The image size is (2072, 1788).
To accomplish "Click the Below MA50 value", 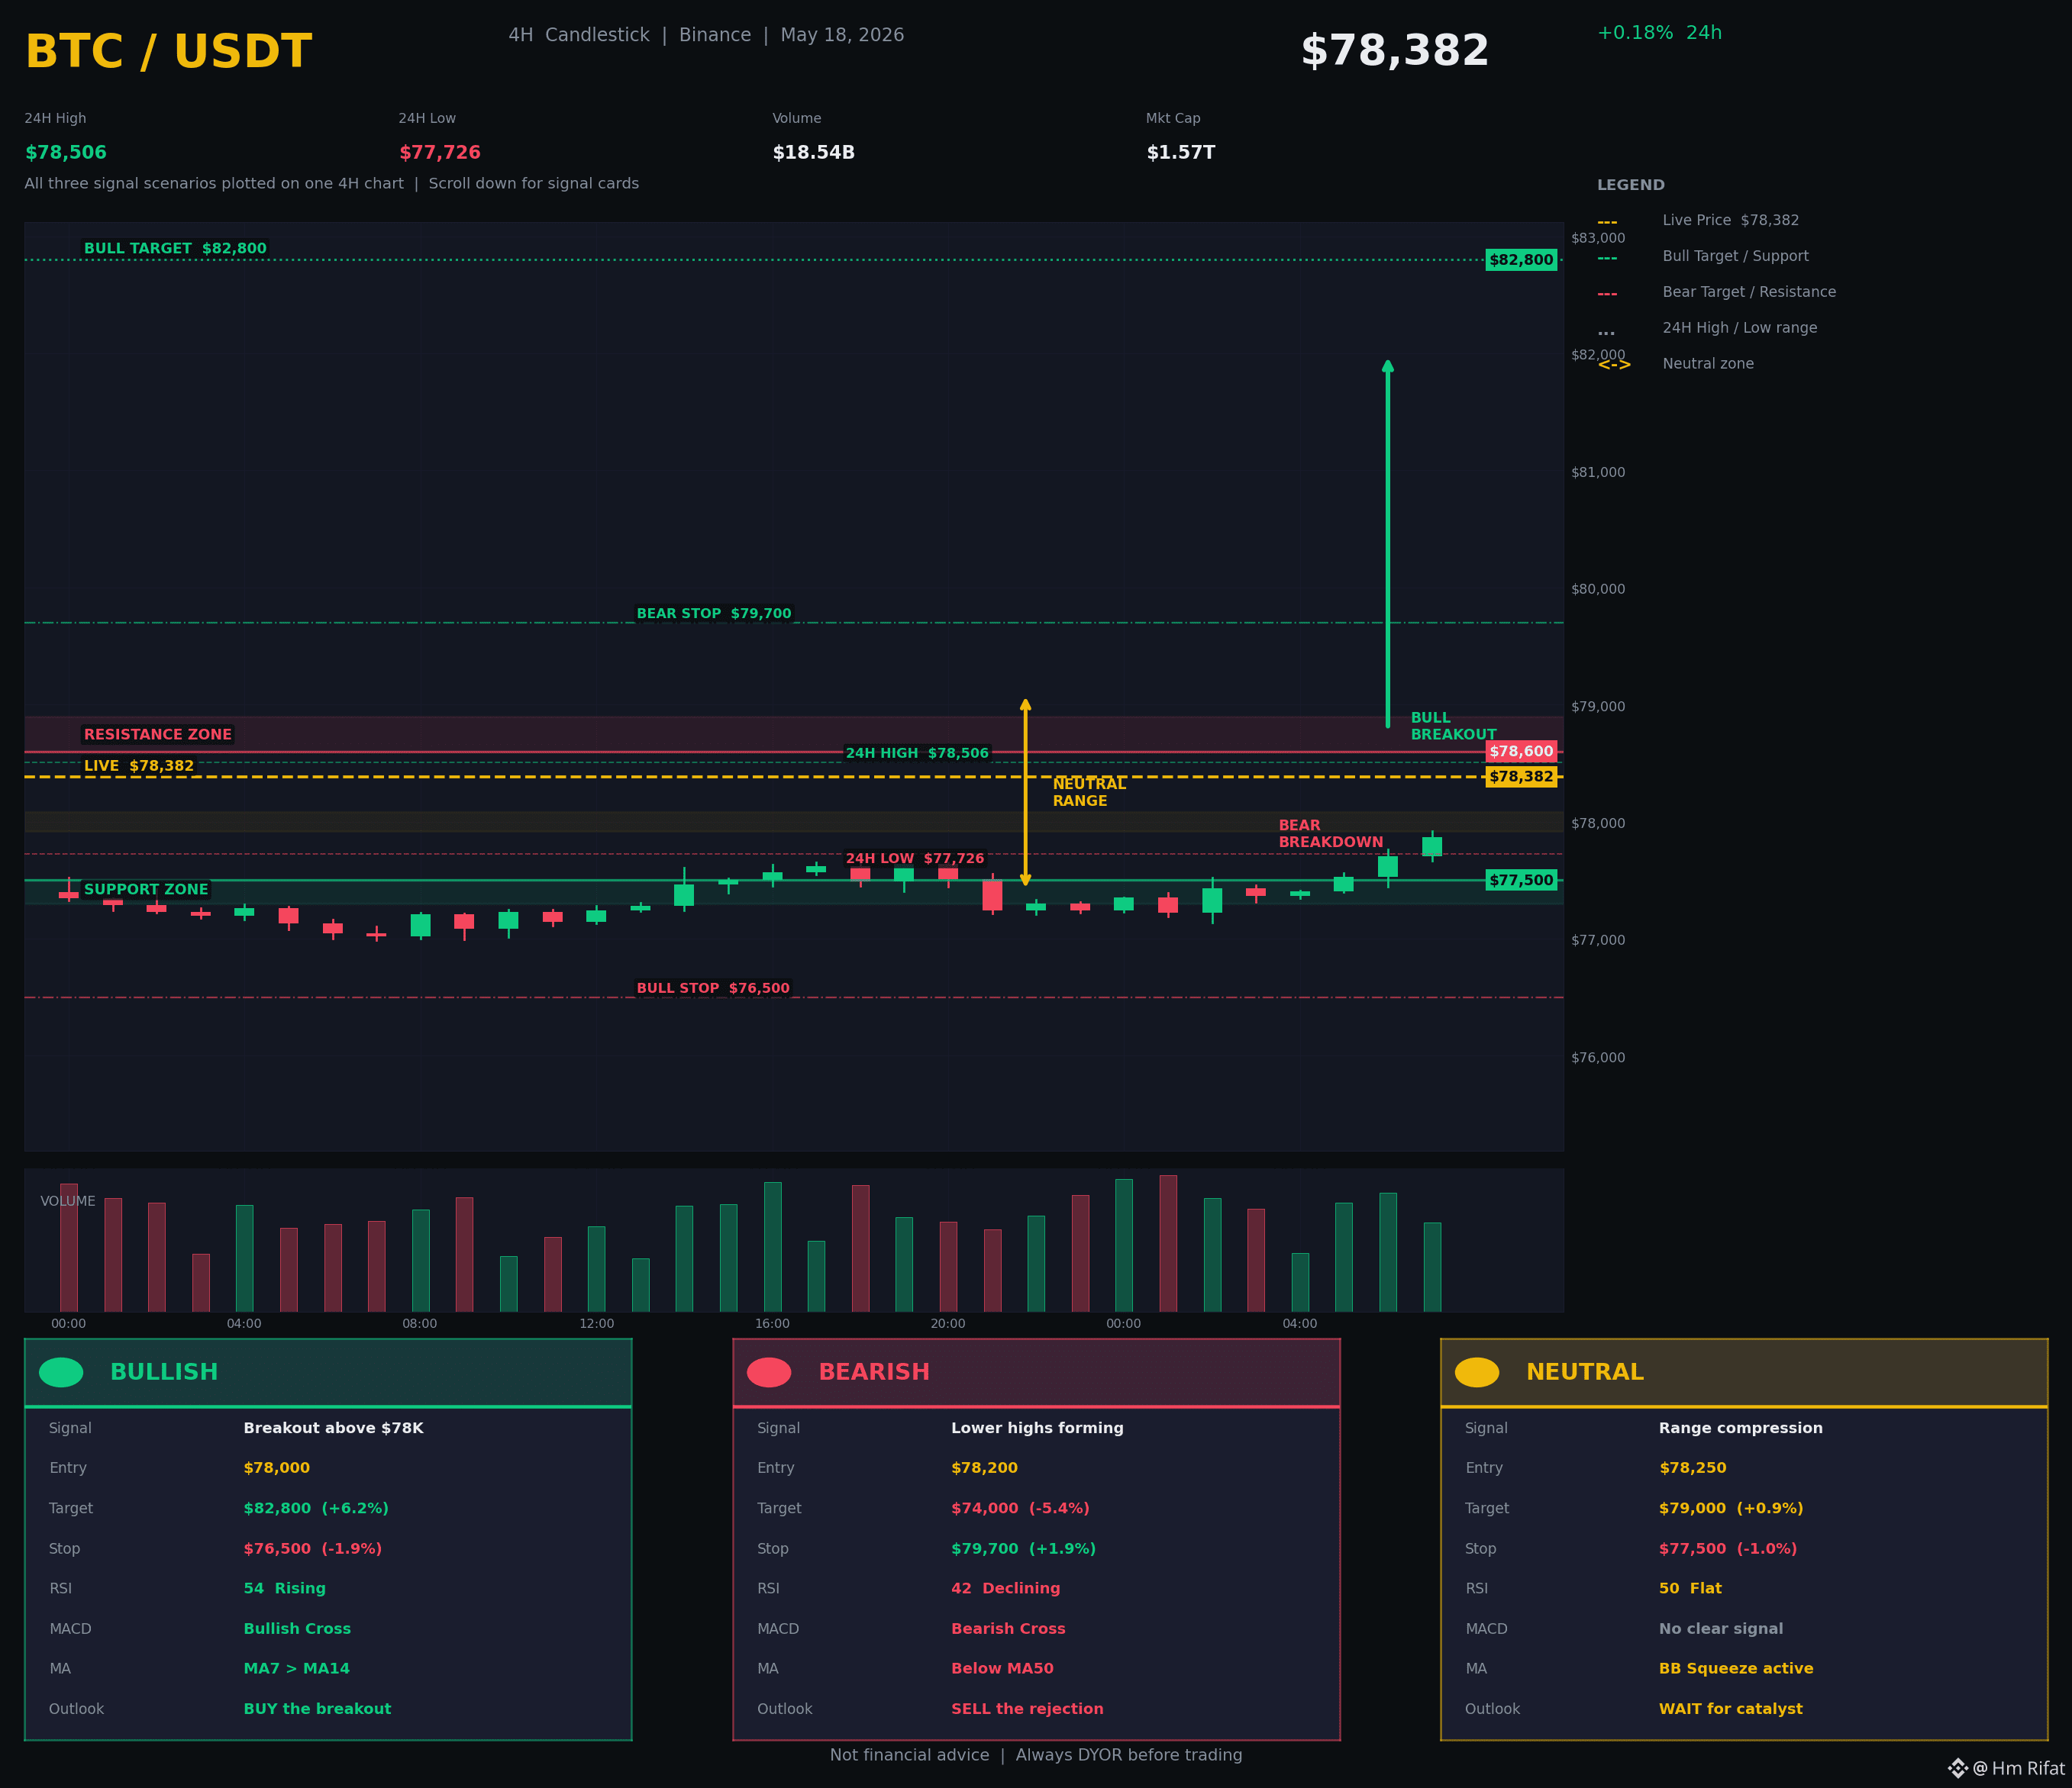I will coord(1002,1669).
